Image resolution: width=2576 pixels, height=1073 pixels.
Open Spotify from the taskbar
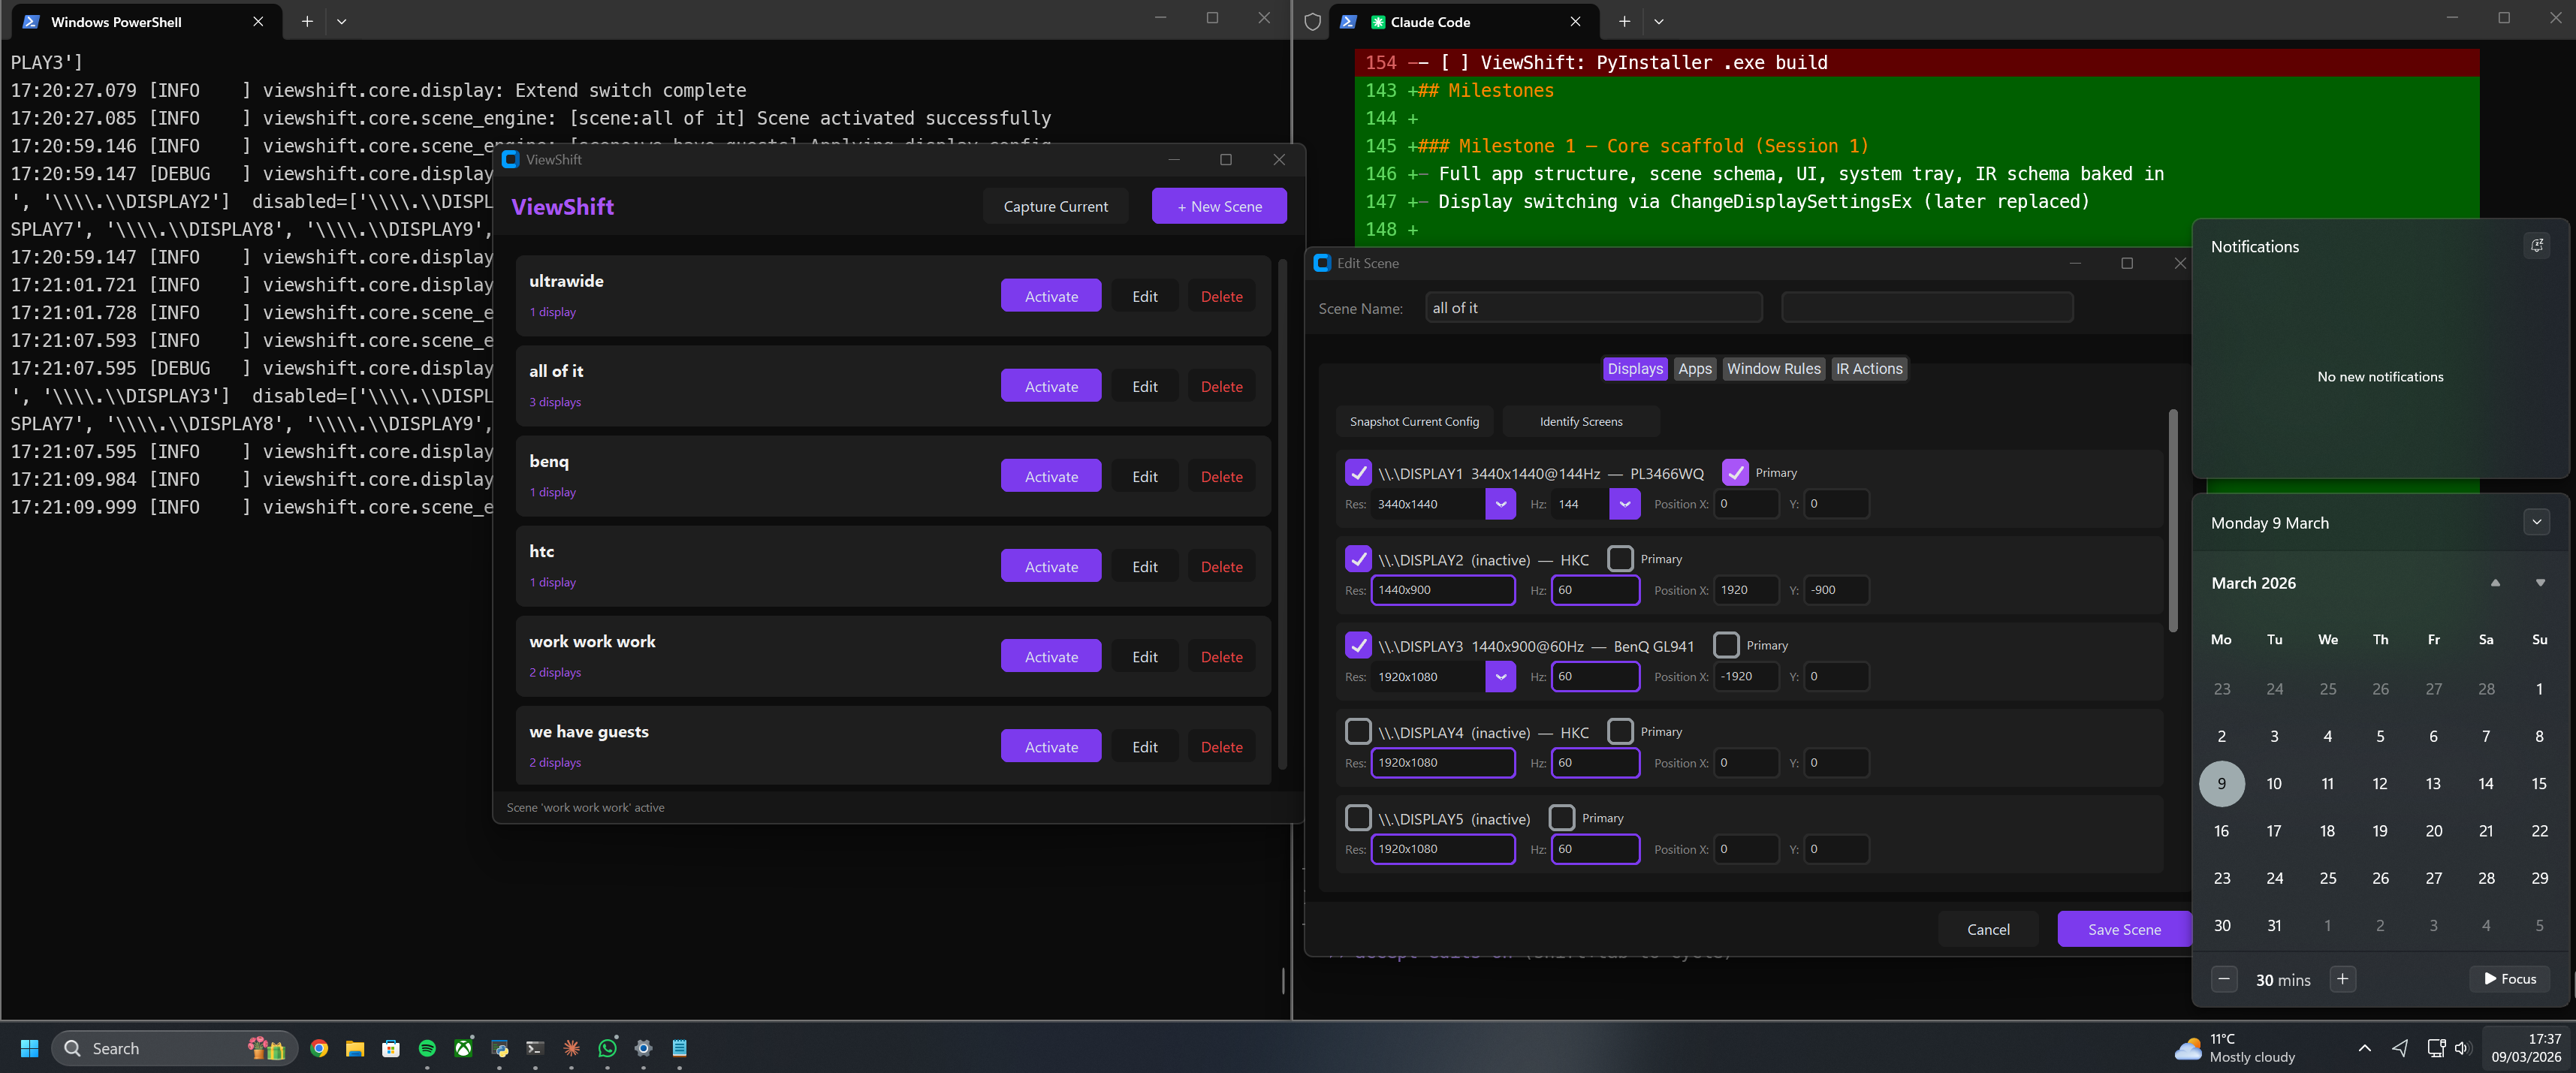tap(427, 1048)
